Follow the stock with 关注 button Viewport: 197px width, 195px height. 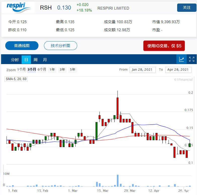pos(187,8)
